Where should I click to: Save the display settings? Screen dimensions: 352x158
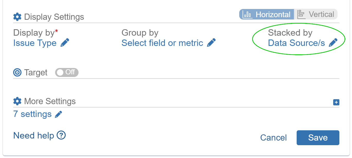tap(318, 138)
